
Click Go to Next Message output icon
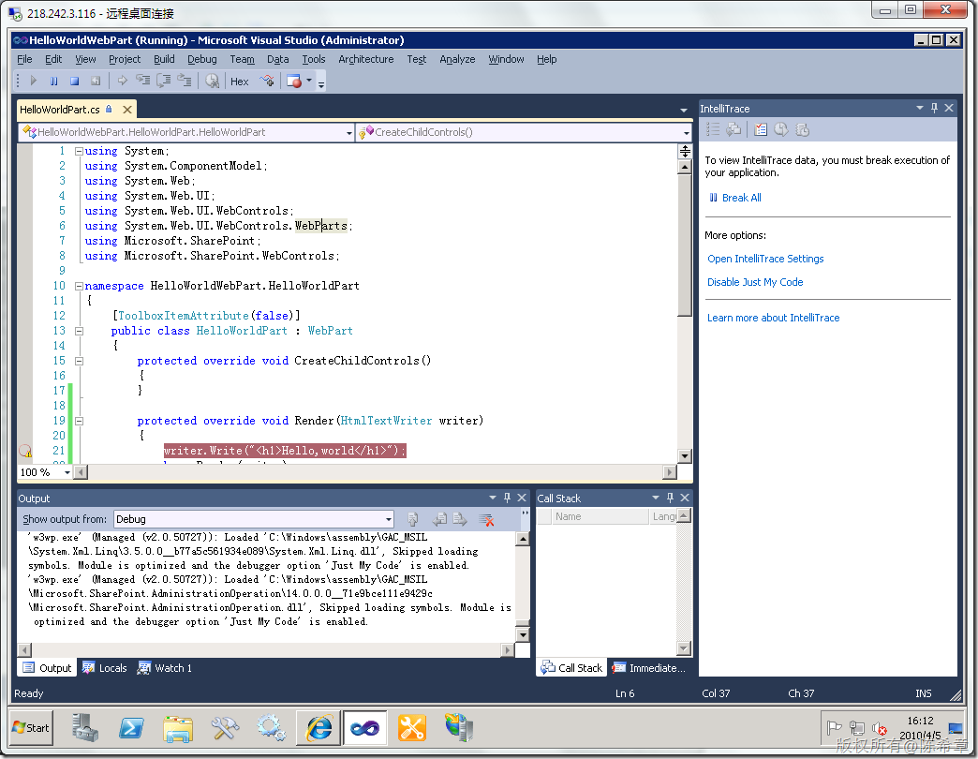(x=460, y=519)
